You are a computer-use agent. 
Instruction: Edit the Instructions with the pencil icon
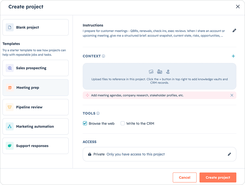point(234,30)
